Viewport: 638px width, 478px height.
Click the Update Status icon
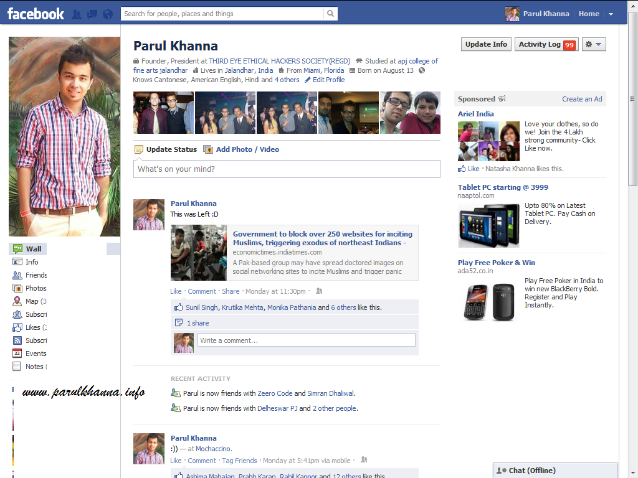pos(139,149)
